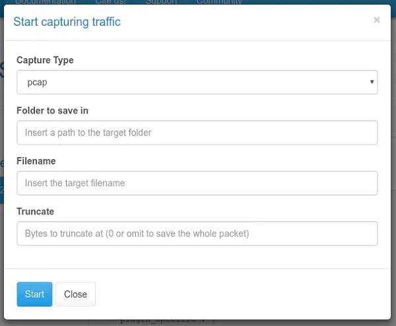This screenshot has width=396, height=326.
Task: Click the Capture Type label
Action: pyautogui.click(x=45, y=60)
